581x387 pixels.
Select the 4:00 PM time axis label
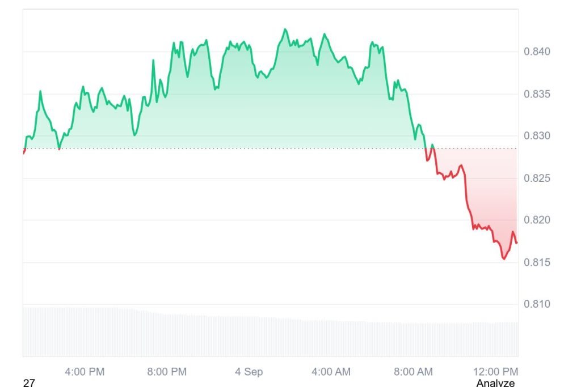coord(85,372)
